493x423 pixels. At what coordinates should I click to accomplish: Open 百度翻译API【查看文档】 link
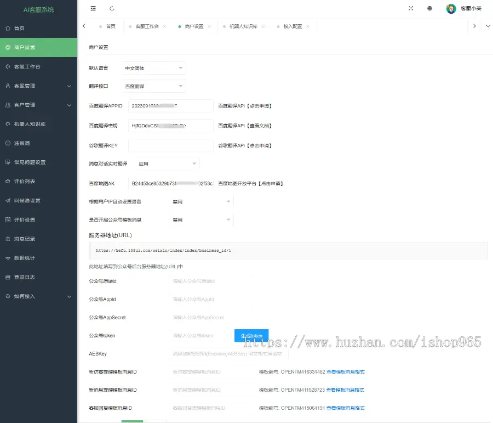(245, 126)
